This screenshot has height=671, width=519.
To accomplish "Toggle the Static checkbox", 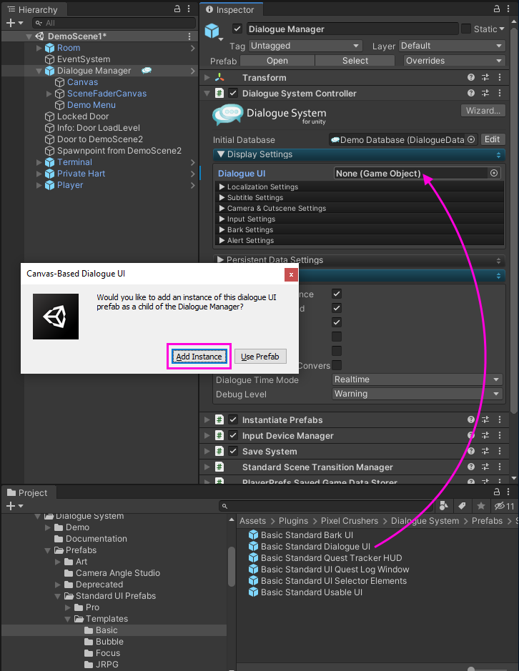I will point(466,29).
